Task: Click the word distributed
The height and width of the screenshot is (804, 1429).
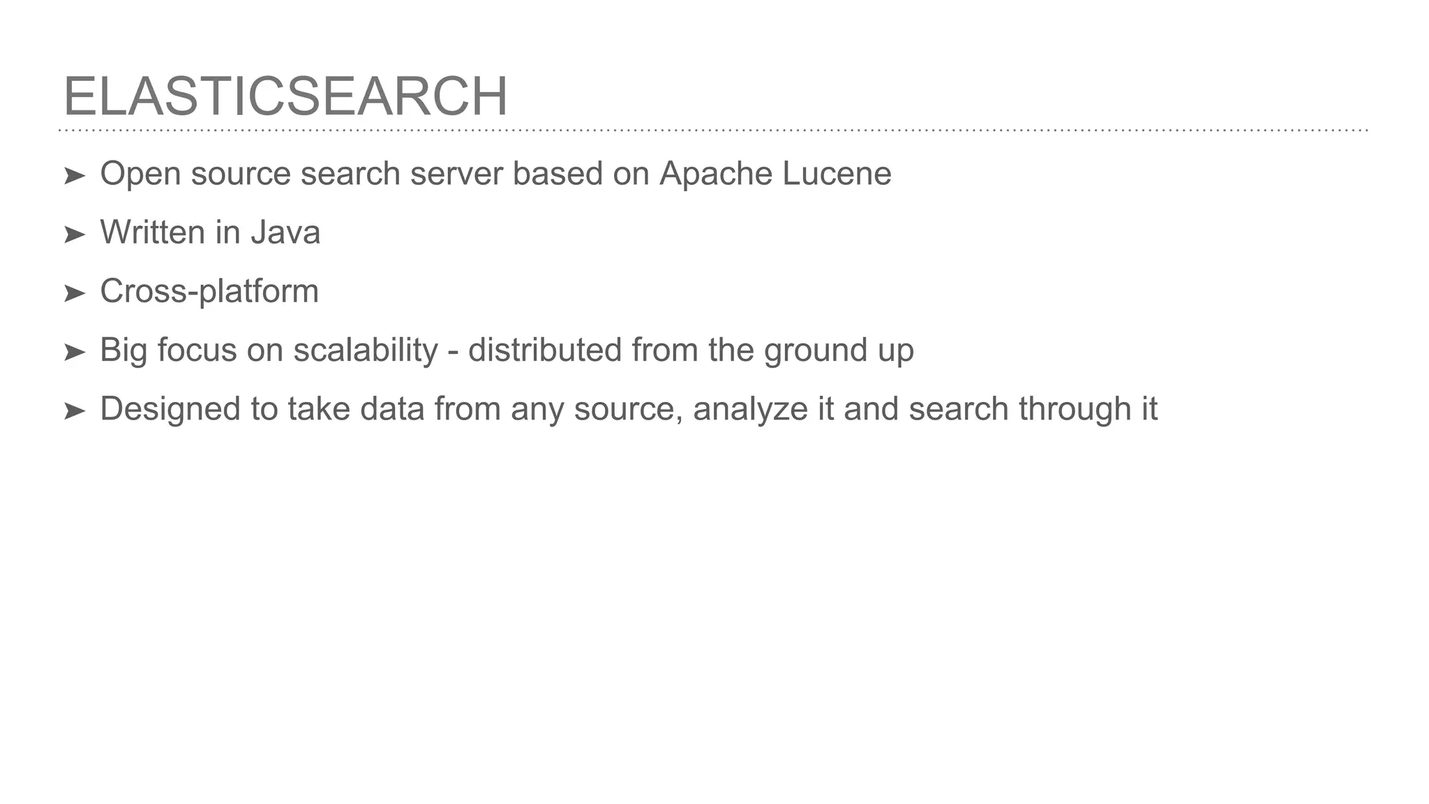Action: 545,350
